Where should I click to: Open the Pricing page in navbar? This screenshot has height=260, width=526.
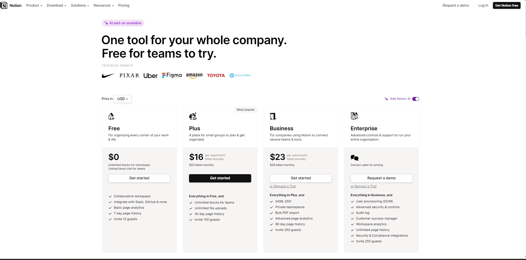(124, 5)
